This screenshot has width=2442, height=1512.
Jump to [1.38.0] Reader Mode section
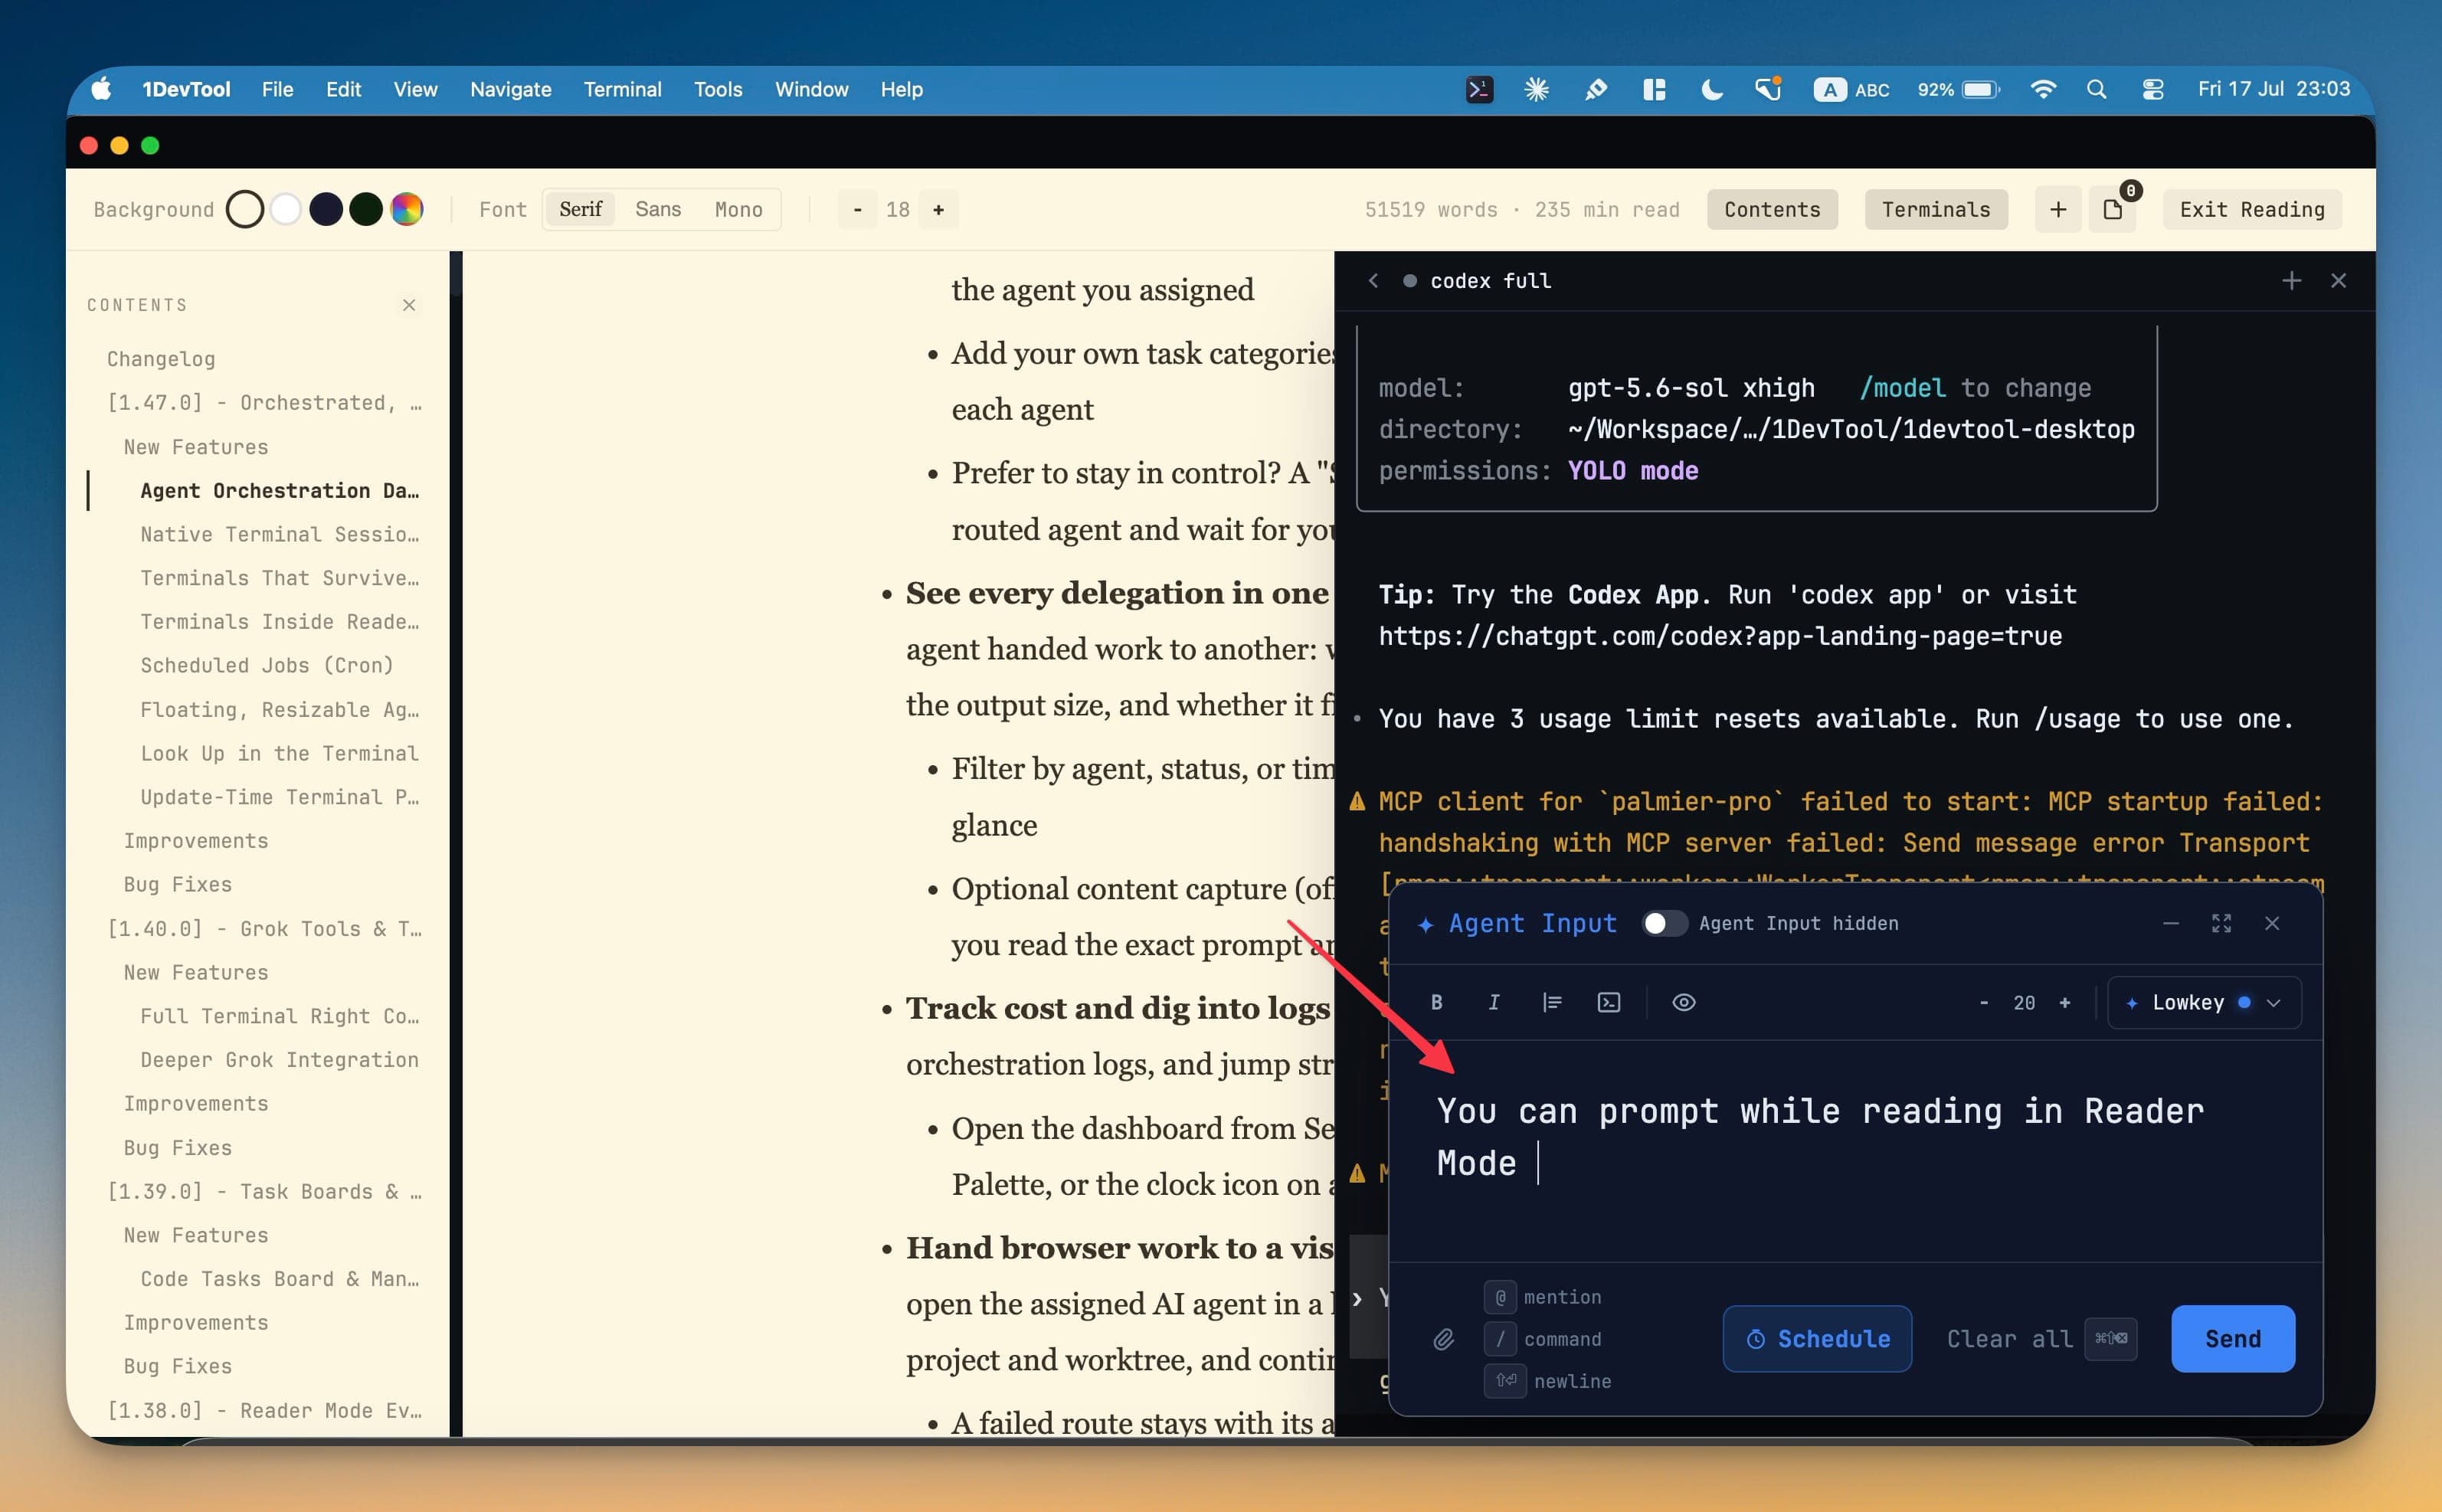(264, 1410)
